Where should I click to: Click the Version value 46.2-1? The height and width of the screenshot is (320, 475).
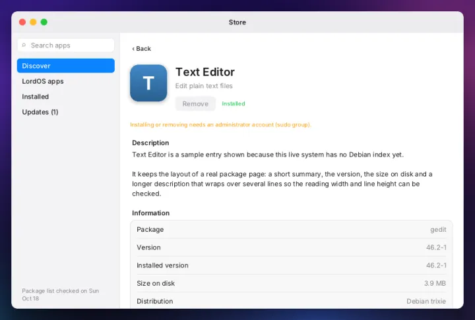point(436,248)
